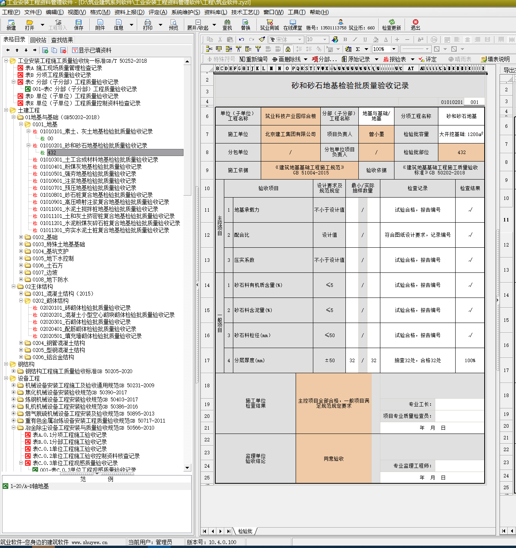Screen dimensions: 516x548
Task: Open the zoom 100% dropdown
Action: (x=394, y=49)
